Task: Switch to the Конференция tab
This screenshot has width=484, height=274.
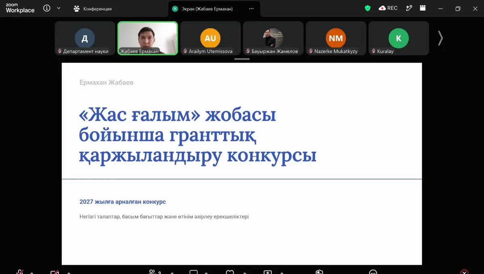Action: click(x=93, y=8)
